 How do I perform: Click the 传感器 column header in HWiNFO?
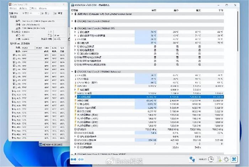pyautogui.click(x=74, y=10)
